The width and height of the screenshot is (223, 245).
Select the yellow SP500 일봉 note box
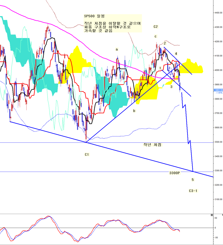coord(113,23)
